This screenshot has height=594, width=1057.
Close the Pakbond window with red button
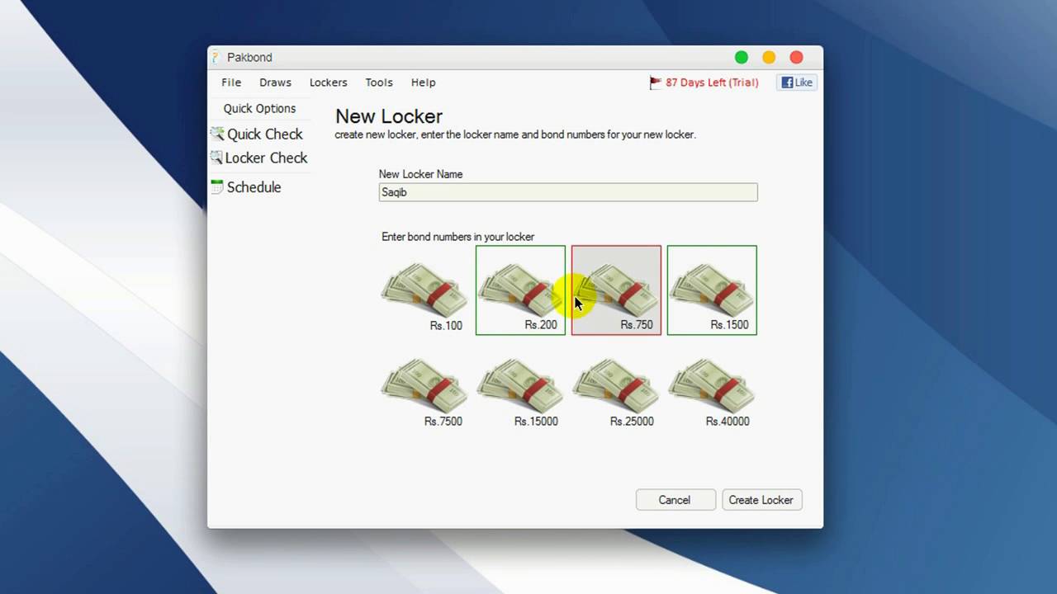[x=796, y=57]
